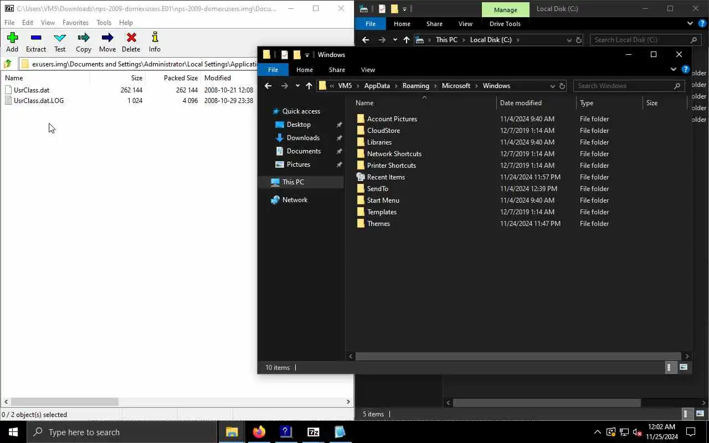Viewport: 709px width, 443px height.
Task: Select Network in navigation pane
Action: [x=295, y=200]
